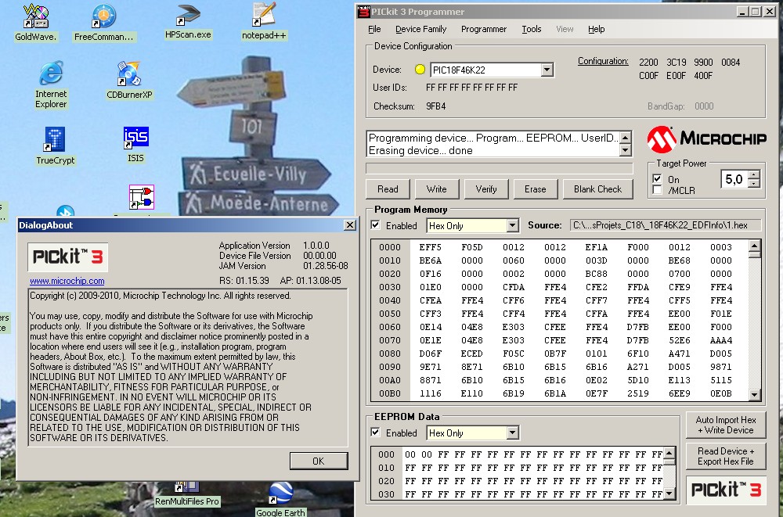Click the Erase button

point(536,189)
